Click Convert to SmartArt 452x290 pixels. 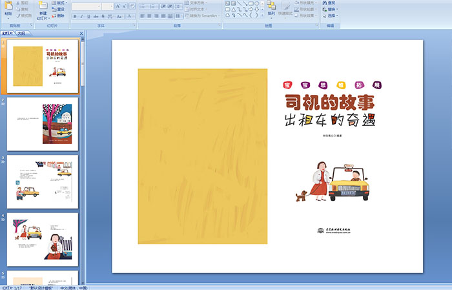202,16
